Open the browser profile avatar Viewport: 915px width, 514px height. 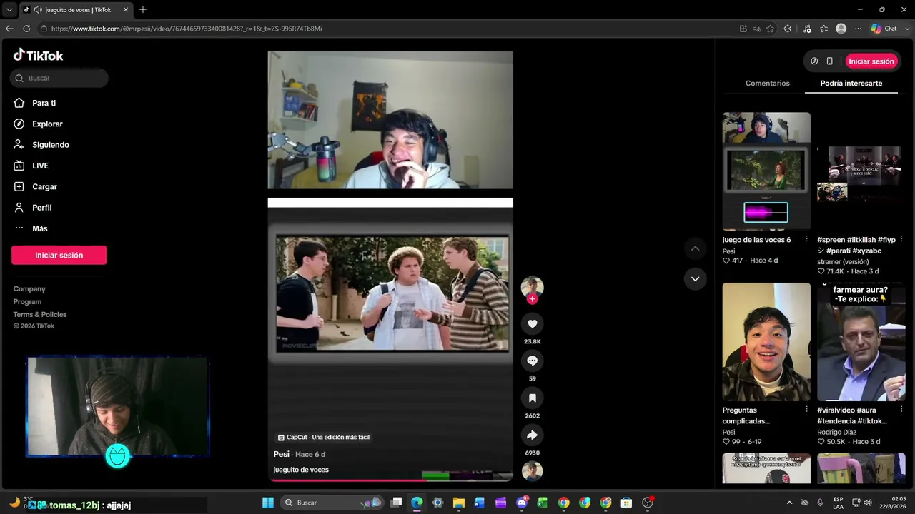click(x=841, y=29)
